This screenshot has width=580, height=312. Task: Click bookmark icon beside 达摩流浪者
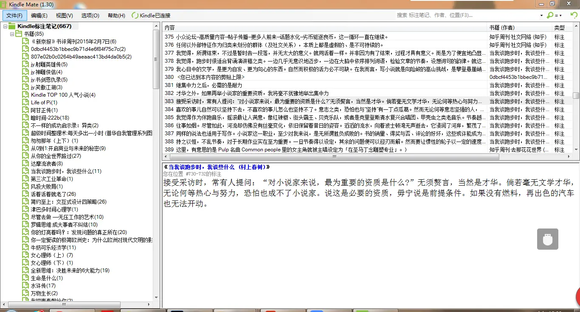(26, 164)
